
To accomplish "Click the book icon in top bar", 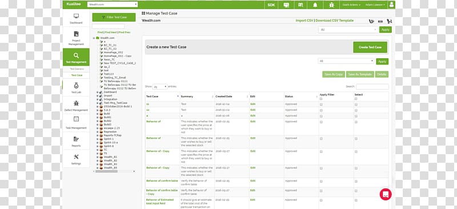I will pos(300,5).
